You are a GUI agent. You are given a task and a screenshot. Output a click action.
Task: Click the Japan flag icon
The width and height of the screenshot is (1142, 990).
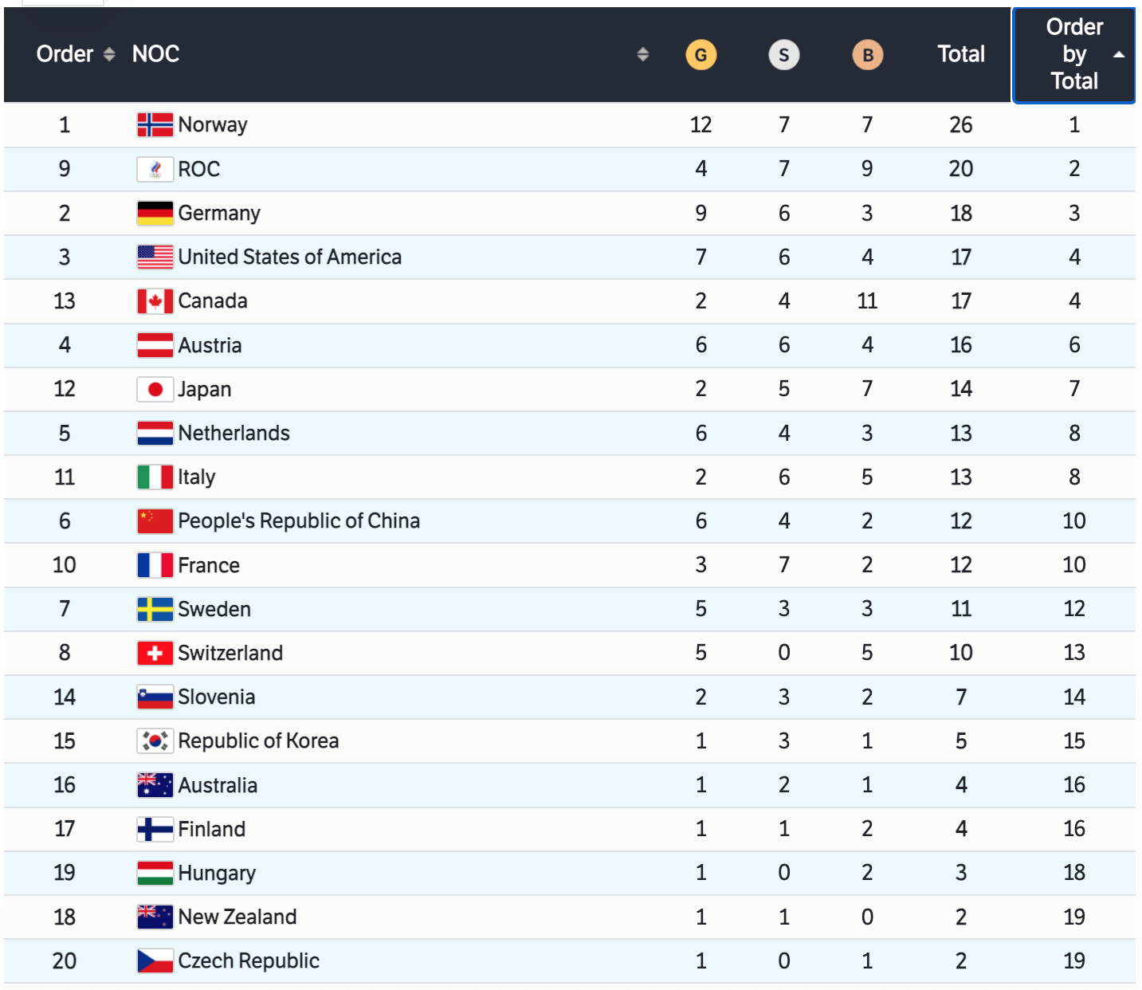pos(155,389)
